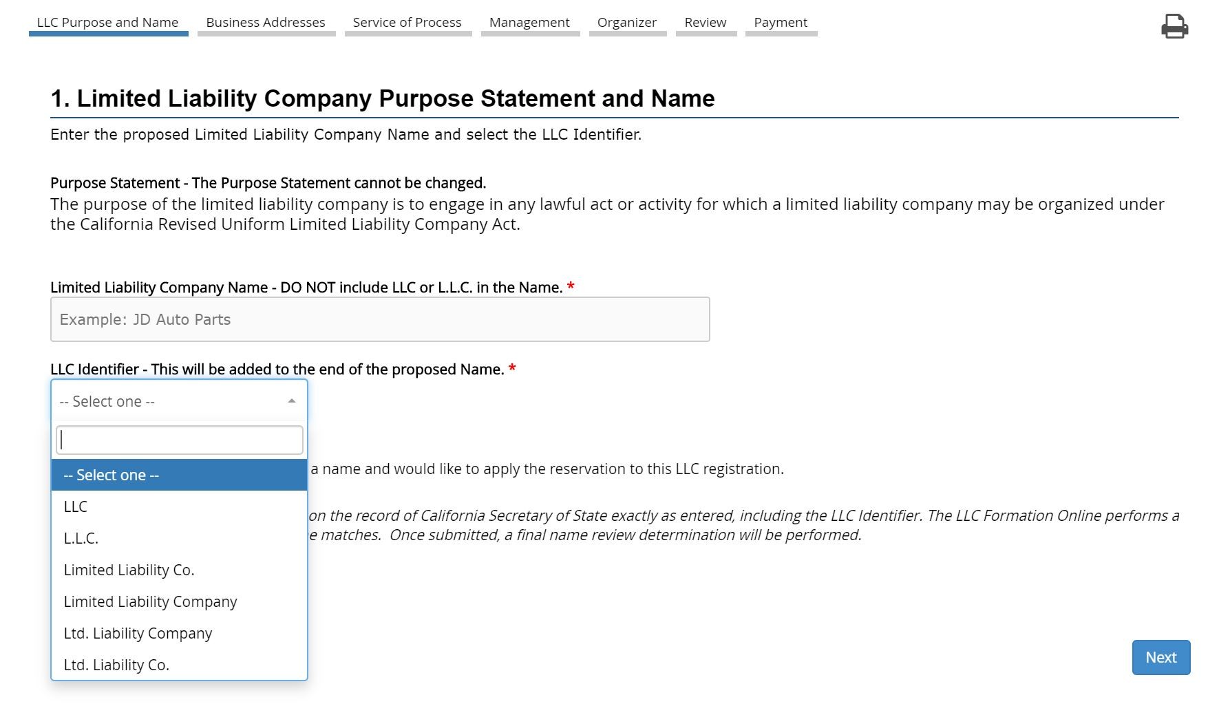Image resolution: width=1219 pixels, height=706 pixels.
Task: Switch to the Review tab
Action: (x=706, y=23)
